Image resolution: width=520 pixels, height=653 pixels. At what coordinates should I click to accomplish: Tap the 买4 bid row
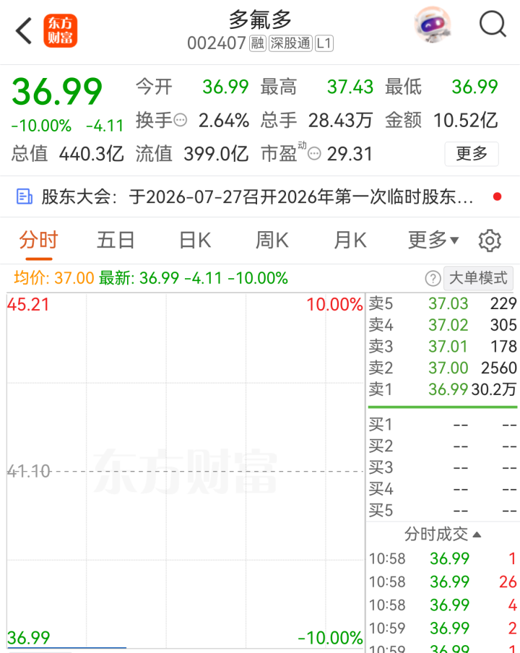[443, 489]
